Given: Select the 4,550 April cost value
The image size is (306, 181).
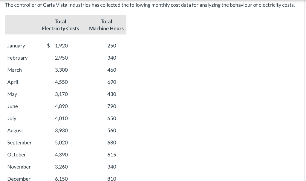Looking at the screenshot, I should click(x=61, y=82).
